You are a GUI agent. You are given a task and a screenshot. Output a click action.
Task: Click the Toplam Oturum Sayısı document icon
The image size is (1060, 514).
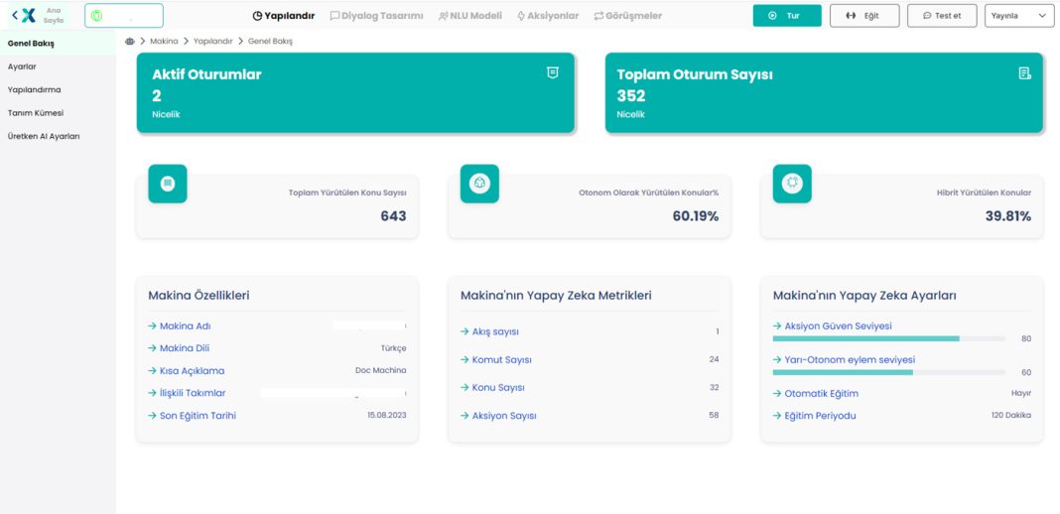pos(1025,73)
